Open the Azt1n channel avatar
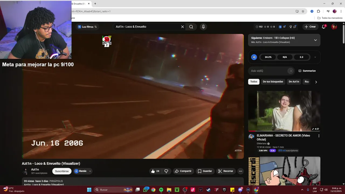This screenshot has height=194, width=345. point(25,171)
